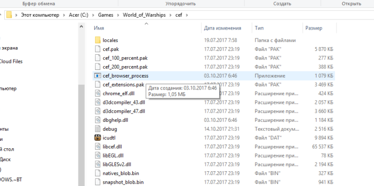Click the cef_browser_process application icon

coord(98,76)
